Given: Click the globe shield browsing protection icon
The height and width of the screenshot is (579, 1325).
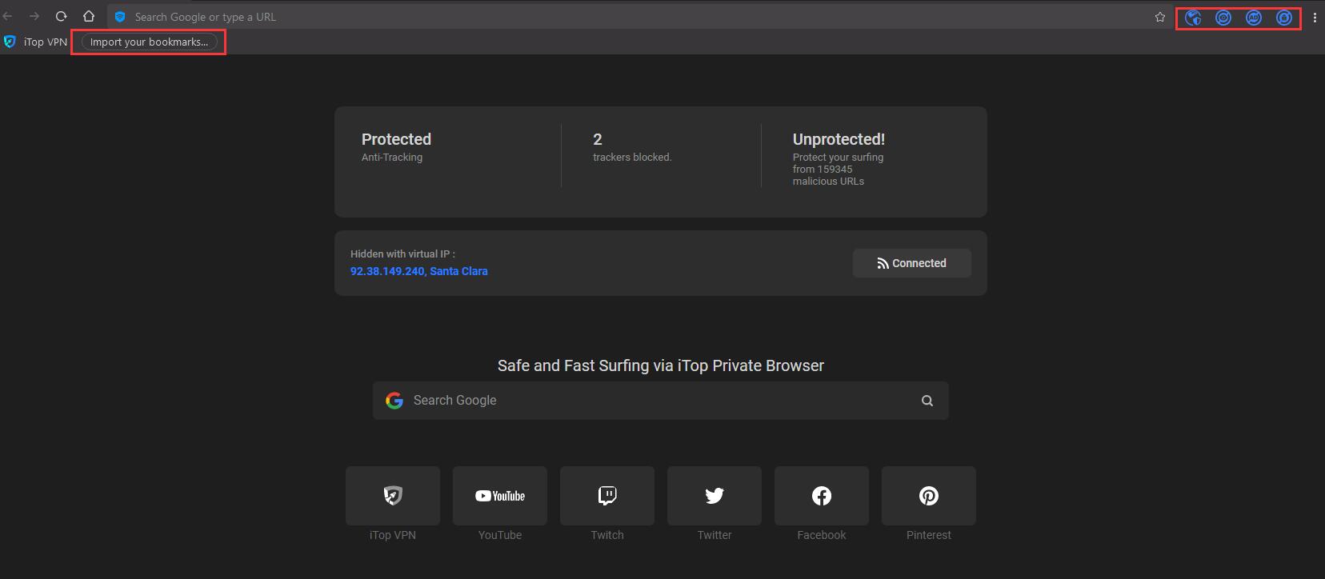Looking at the screenshot, I should coord(1193,18).
